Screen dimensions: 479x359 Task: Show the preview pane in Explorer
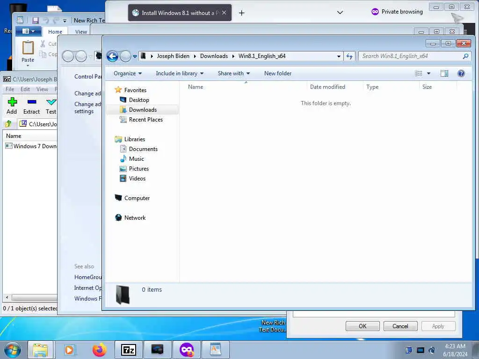click(x=444, y=73)
